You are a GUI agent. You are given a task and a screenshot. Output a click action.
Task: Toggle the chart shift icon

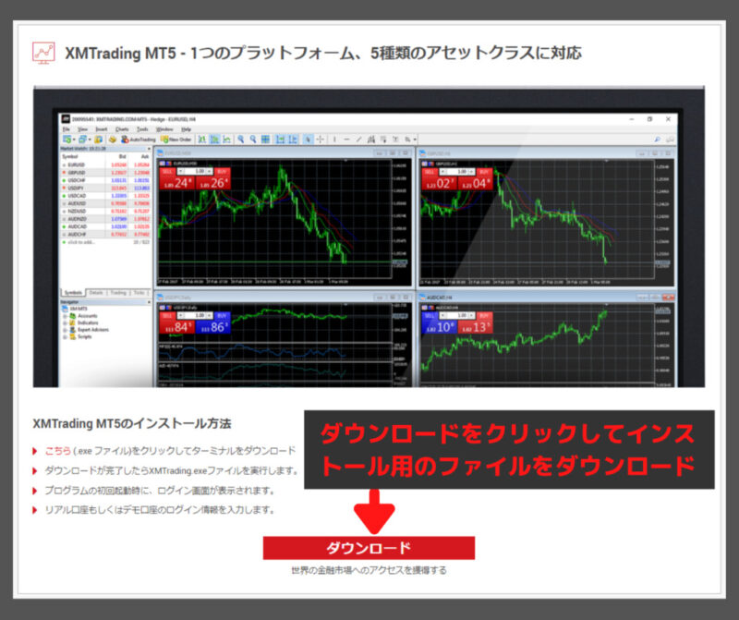[293, 140]
